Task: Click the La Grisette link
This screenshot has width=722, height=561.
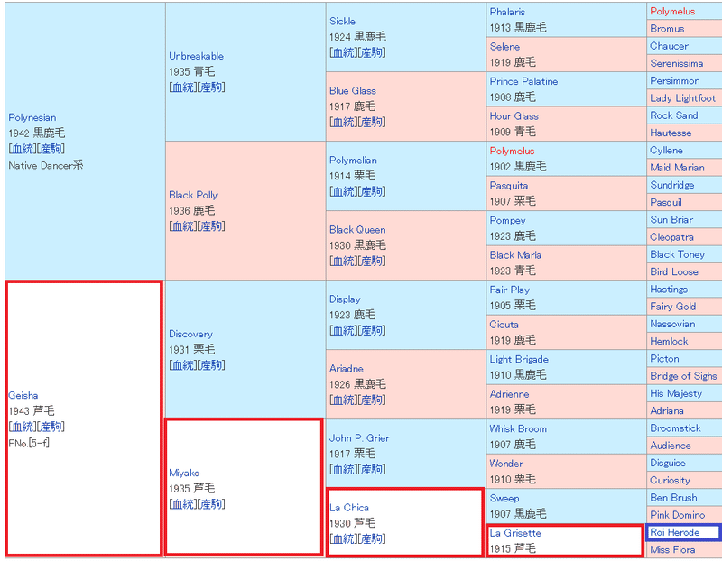Action: click(x=515, y=533)
